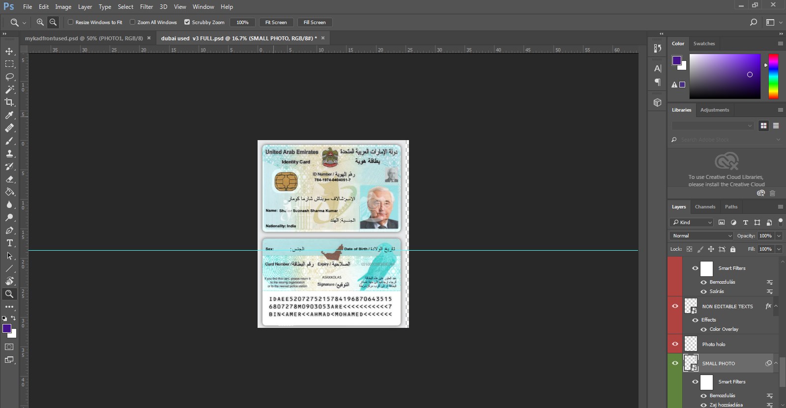
Task: Select the Blur tool
Action: [9, 204]
